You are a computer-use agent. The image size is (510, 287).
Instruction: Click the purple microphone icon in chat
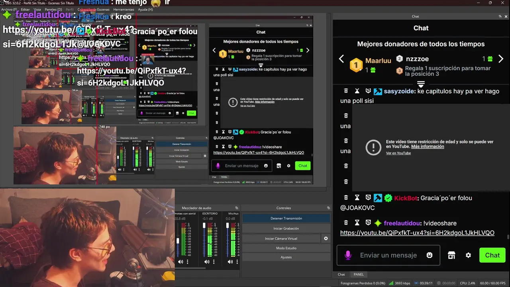pos(348,255)
